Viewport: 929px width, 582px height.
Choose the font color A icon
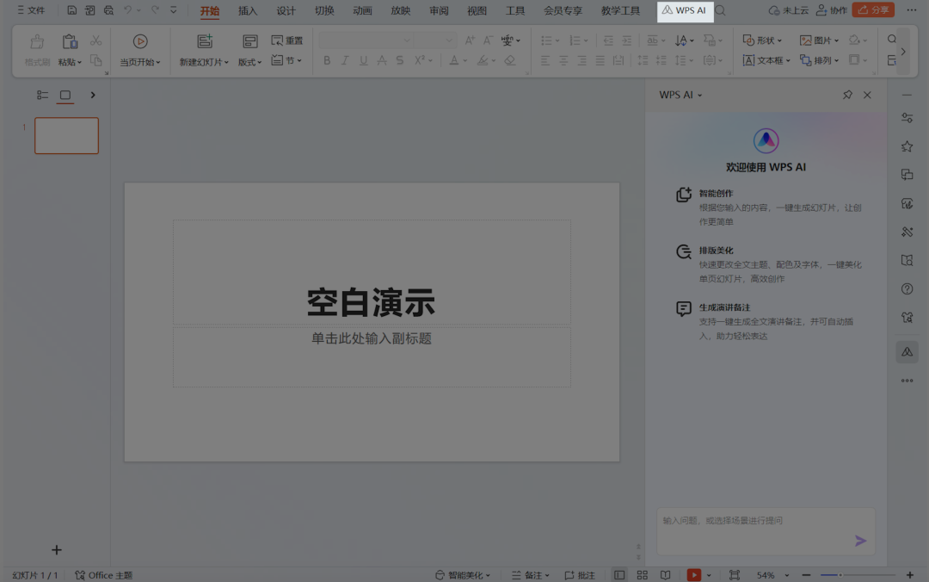pos(453,60)
